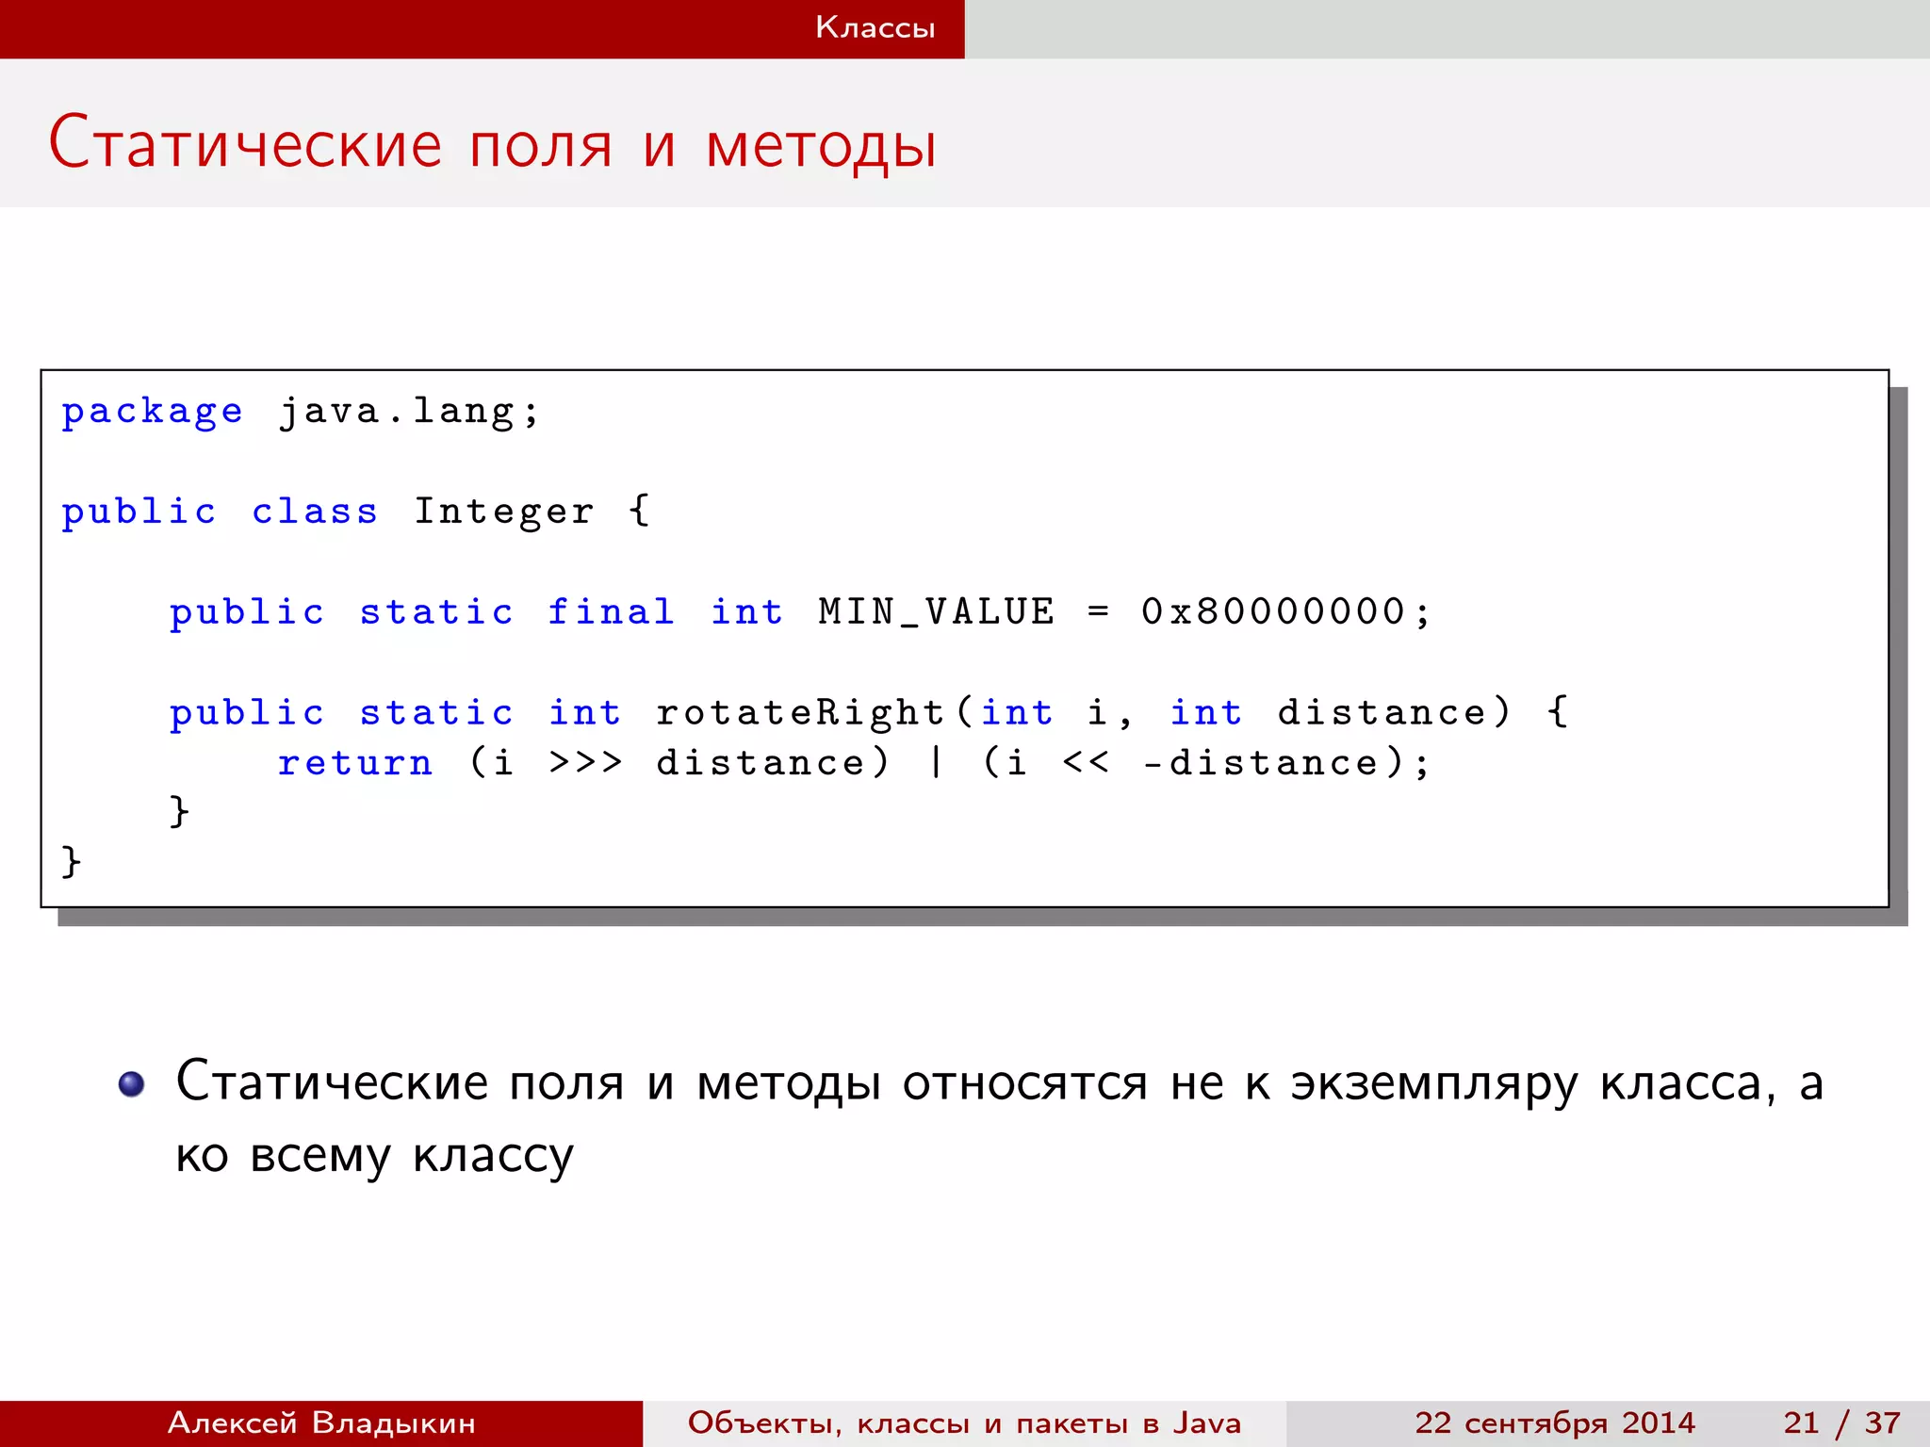Click the page counter '21 / 37'
The image size is (1930, 1447).
coord(1841,1423)
